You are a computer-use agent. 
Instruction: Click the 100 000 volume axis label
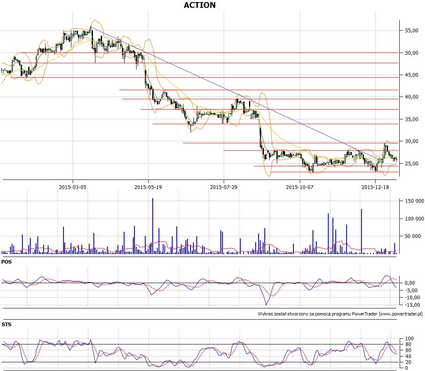point(415,218)
